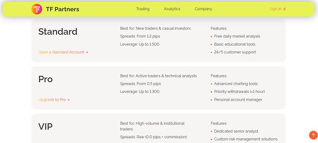Click the TF Partners brand name
Image resolution: width=318 pixels, height=143 pixels.
[x=62, y=9]
